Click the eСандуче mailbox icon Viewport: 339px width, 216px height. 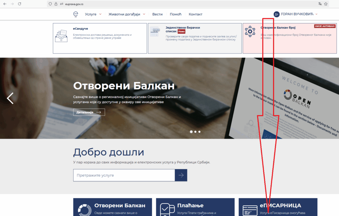(61, 36)
